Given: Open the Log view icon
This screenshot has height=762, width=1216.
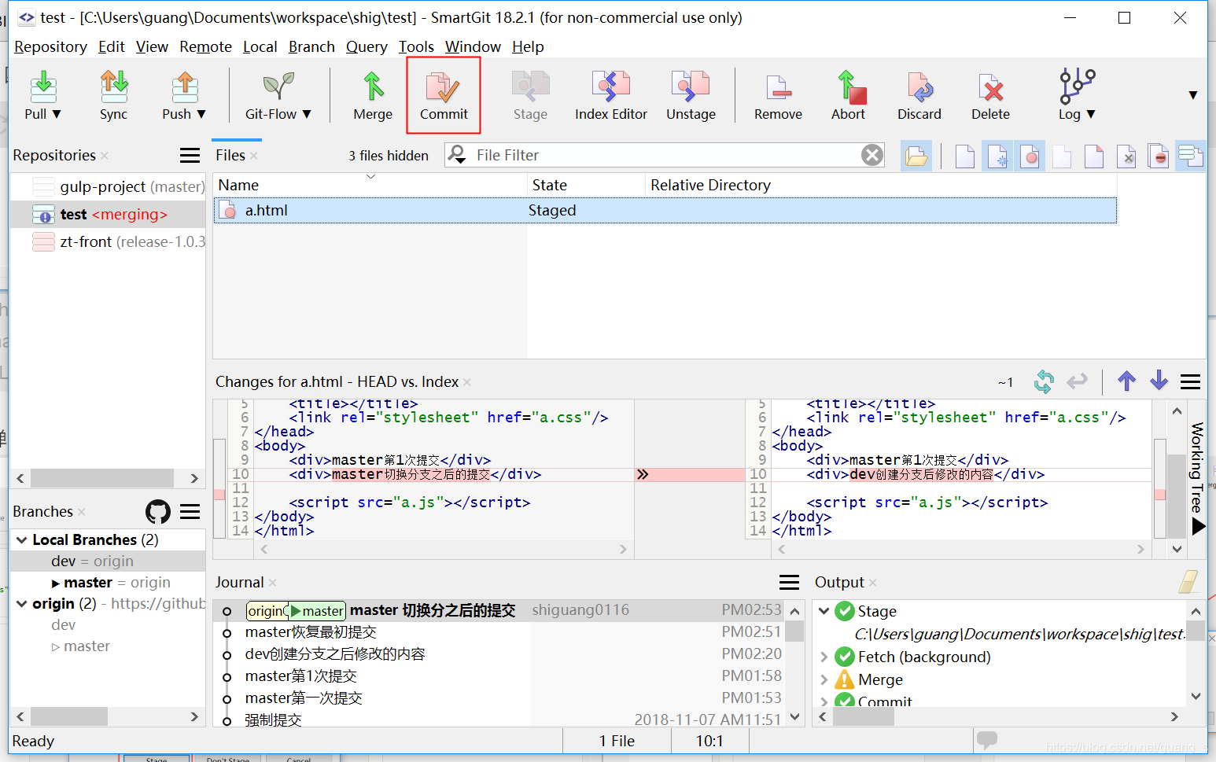Looking at the screenshot, I should 1077,87.
